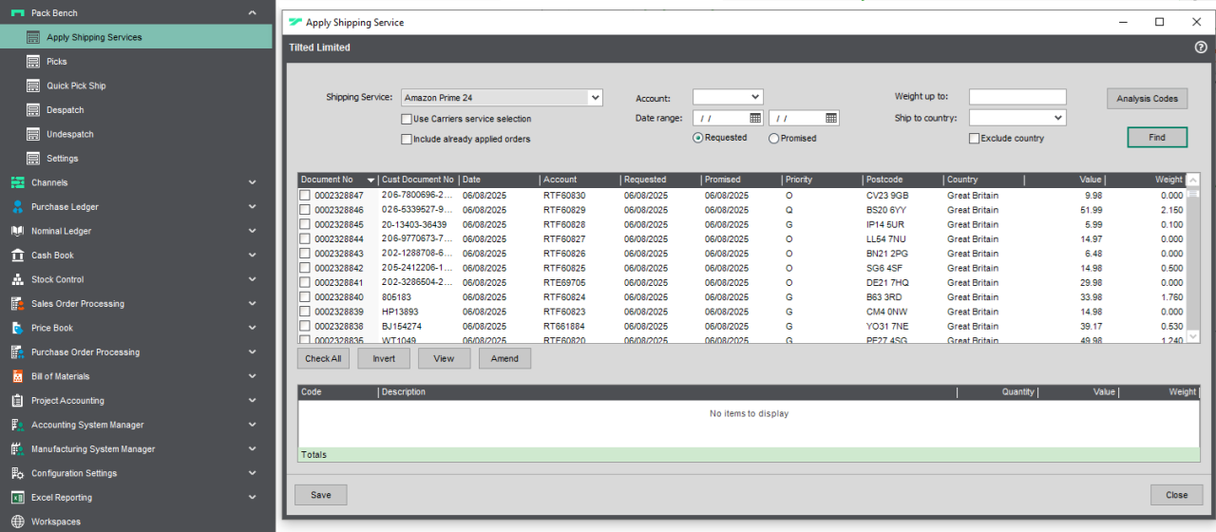Expand the Stock Control section chevron
This screenshot has width=1216, height=532.
click(x=252, y=279)
